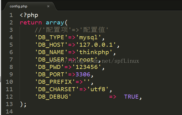Click the 'DB_HOST' key
The height and width of the screenshot is (115, 182).
point(51,45)
